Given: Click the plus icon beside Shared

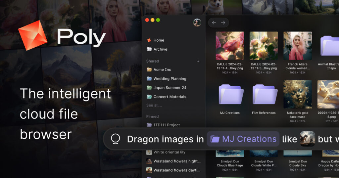Looking at the screenshot, I should coord(198,61).
